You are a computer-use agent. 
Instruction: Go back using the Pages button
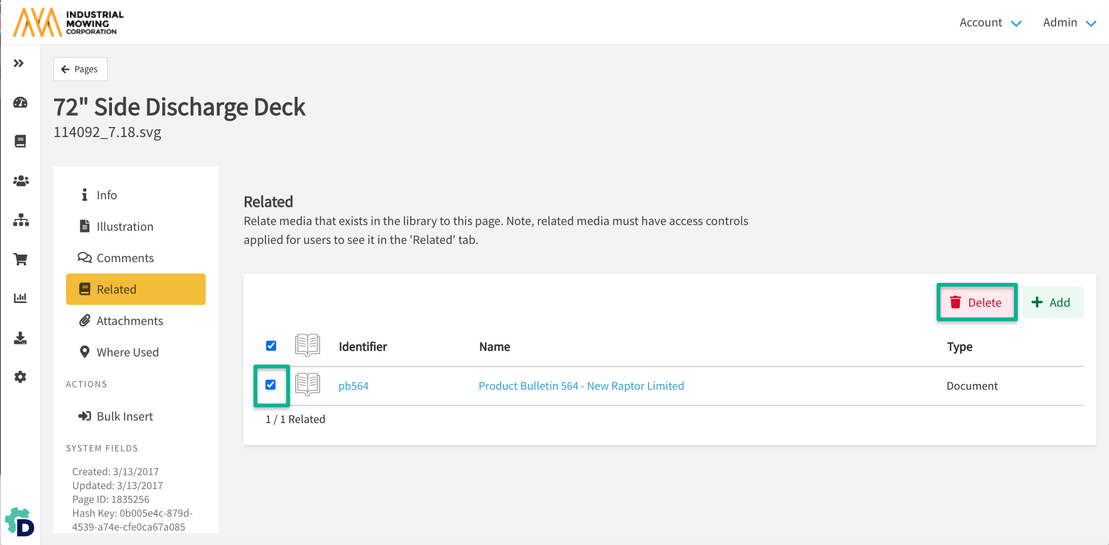80,69
